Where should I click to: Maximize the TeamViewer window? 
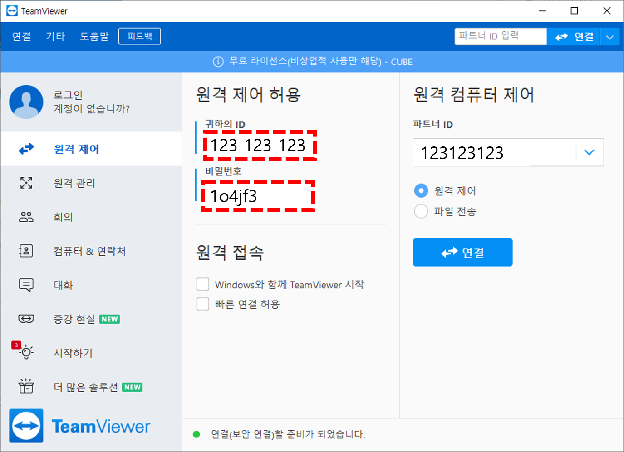(x=575, y=11)
